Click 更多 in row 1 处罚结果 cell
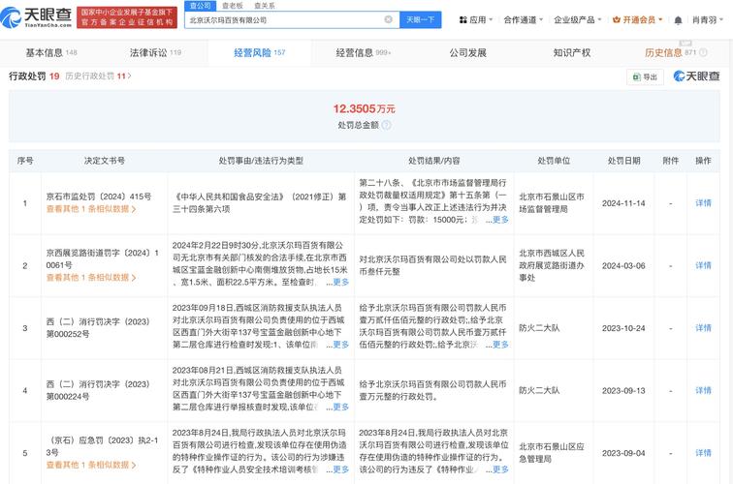 (500, 220)
